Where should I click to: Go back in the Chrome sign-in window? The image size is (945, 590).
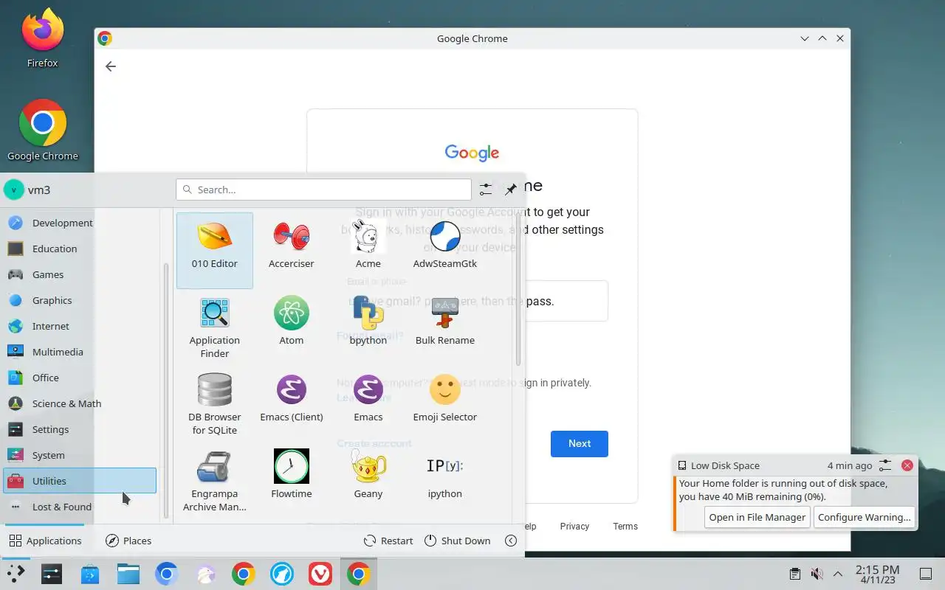pos(111,66)
